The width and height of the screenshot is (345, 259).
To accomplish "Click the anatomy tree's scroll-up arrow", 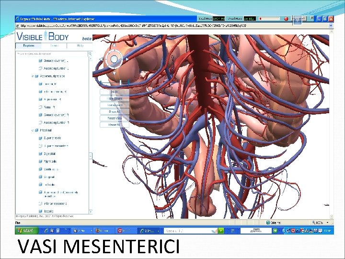I will (x=91, y=59).
